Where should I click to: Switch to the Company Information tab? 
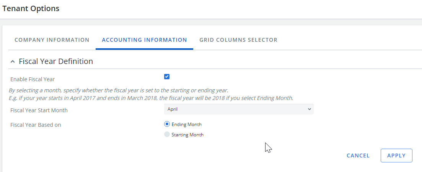tap(52, 40)
